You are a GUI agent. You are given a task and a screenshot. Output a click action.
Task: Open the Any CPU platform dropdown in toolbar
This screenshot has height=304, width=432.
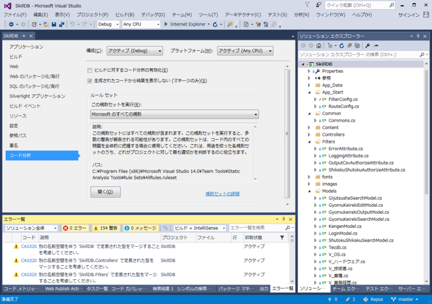141,24
